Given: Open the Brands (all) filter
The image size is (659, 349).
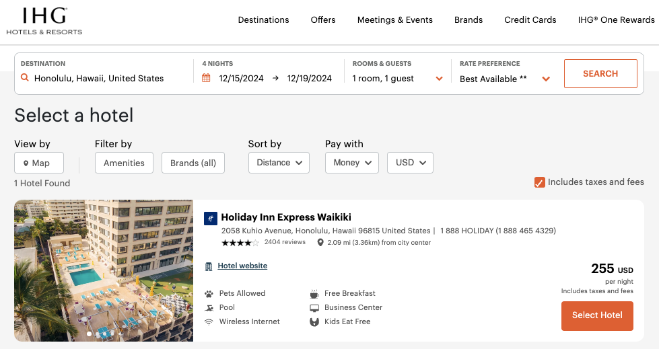Looking at the screenshot, I should [193, 163].
